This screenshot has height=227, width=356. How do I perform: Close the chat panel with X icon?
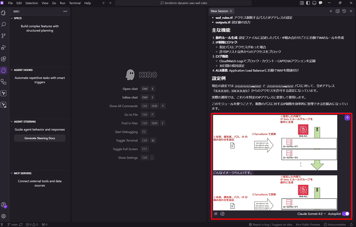coord(351,11)
